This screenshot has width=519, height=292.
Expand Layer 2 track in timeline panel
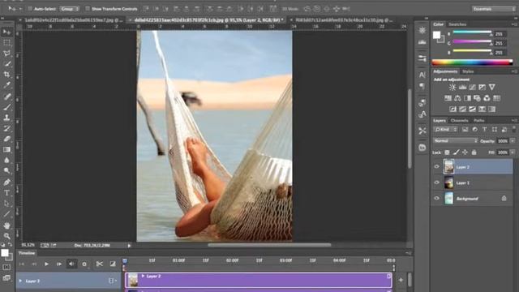(20, 281)
